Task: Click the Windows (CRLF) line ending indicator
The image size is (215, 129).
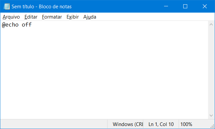Action: tap(128, 124)
